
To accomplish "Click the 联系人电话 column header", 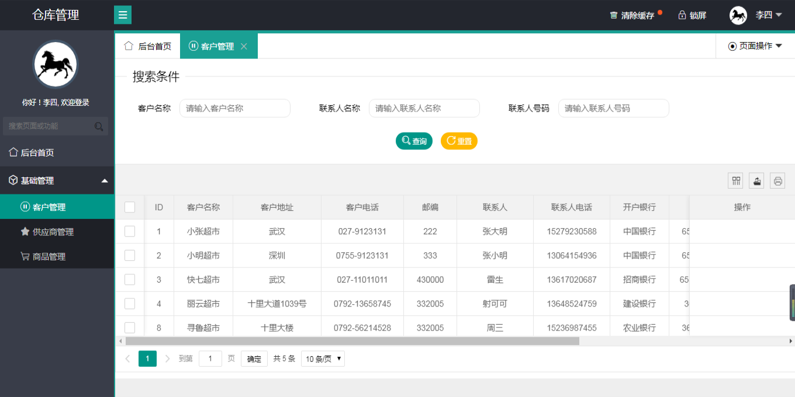I will pos(572,207).
